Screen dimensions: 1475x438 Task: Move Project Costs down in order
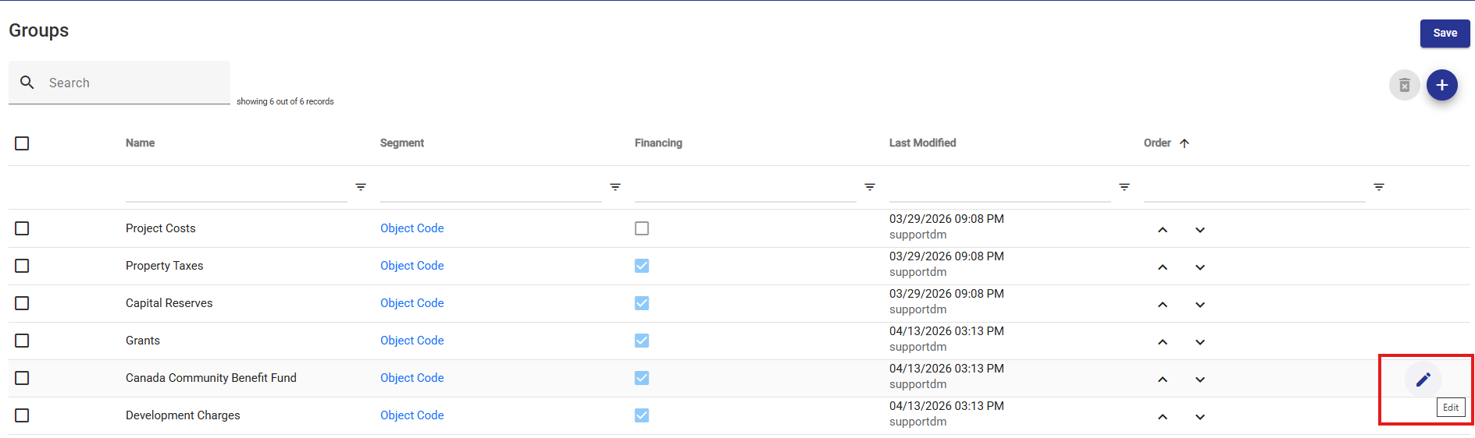click(1200, 230)
